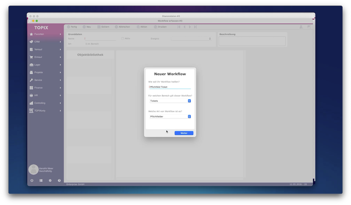This screenshot has width=351, height=205.
Task: Click the TOPIXonly sidebar icon
Action: (x=31, y=111)
